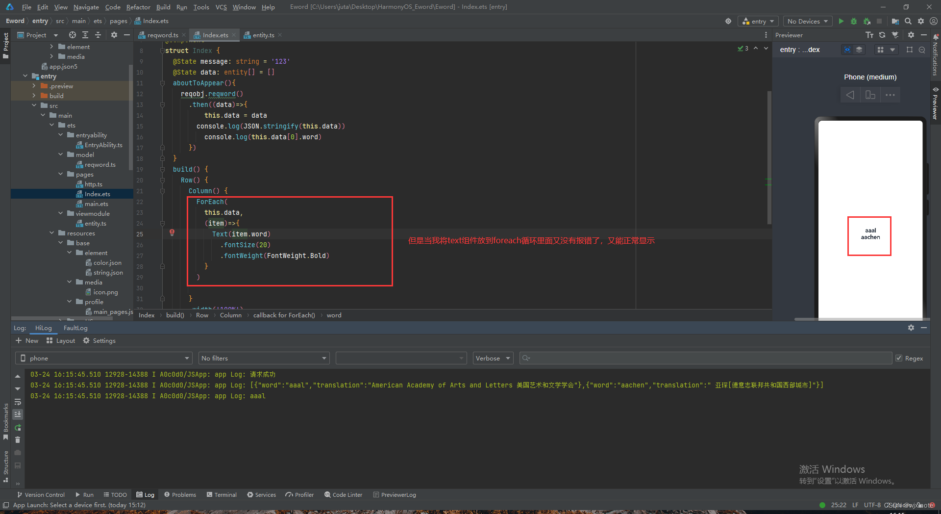
Task: Open Search Everywhere with the magnifier icon
Action: pyautogui.click(x=908, y=21)
